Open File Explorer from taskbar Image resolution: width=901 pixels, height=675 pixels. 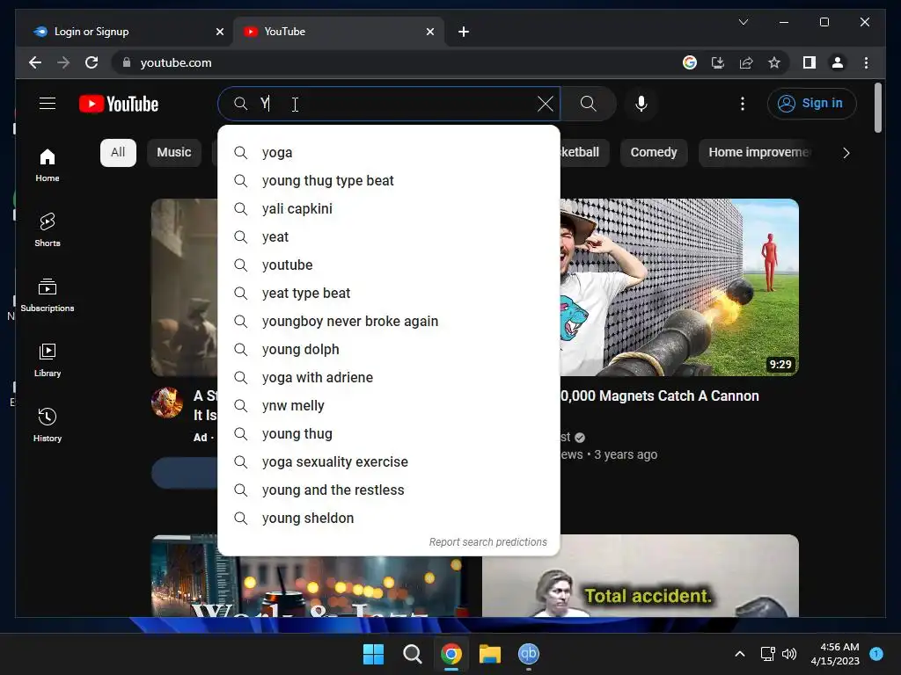point(490,654)
